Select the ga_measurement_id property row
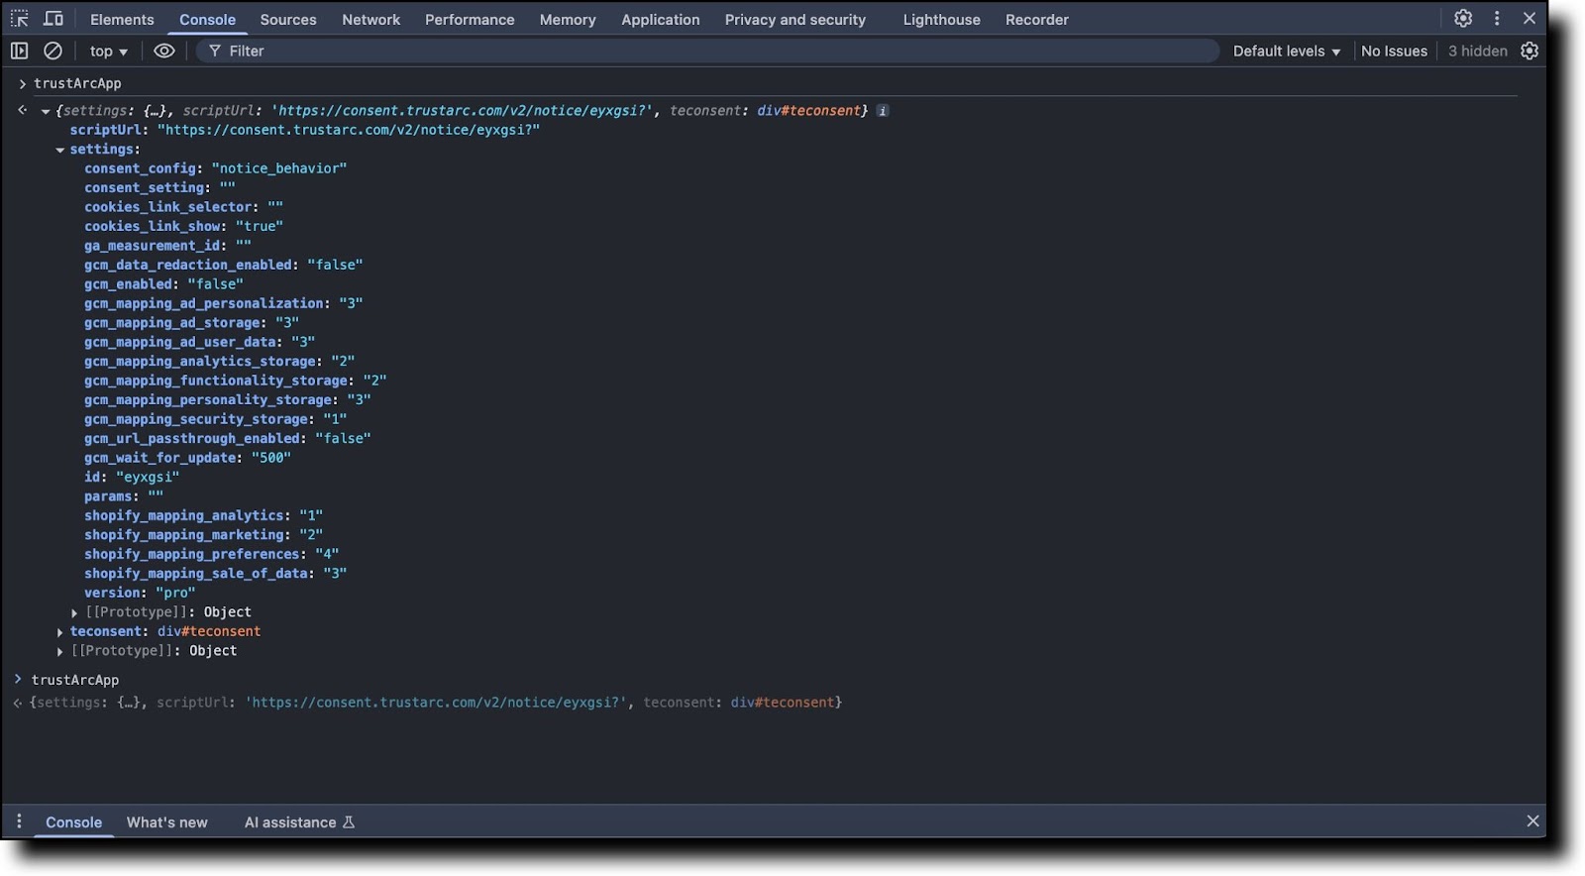The width and height of the screenshot is (1585, 876). point(167,246)
